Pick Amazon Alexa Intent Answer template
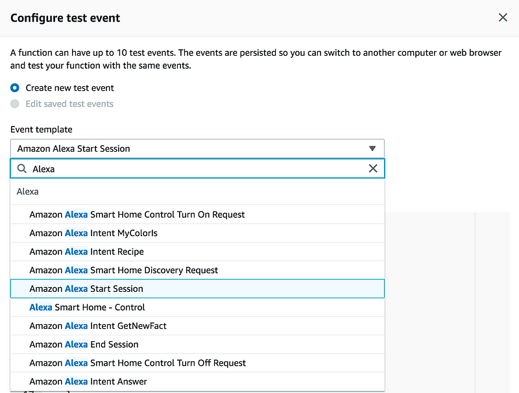The height and width of the screenshot is (393, 519). pos(88,381)
